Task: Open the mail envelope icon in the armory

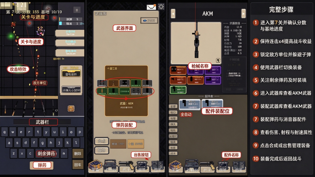Action: 151,7
